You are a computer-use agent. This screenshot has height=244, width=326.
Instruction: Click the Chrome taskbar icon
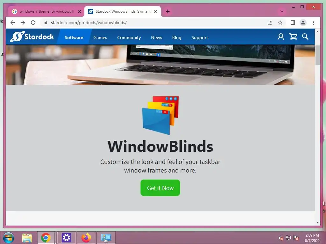click(46, 238)
